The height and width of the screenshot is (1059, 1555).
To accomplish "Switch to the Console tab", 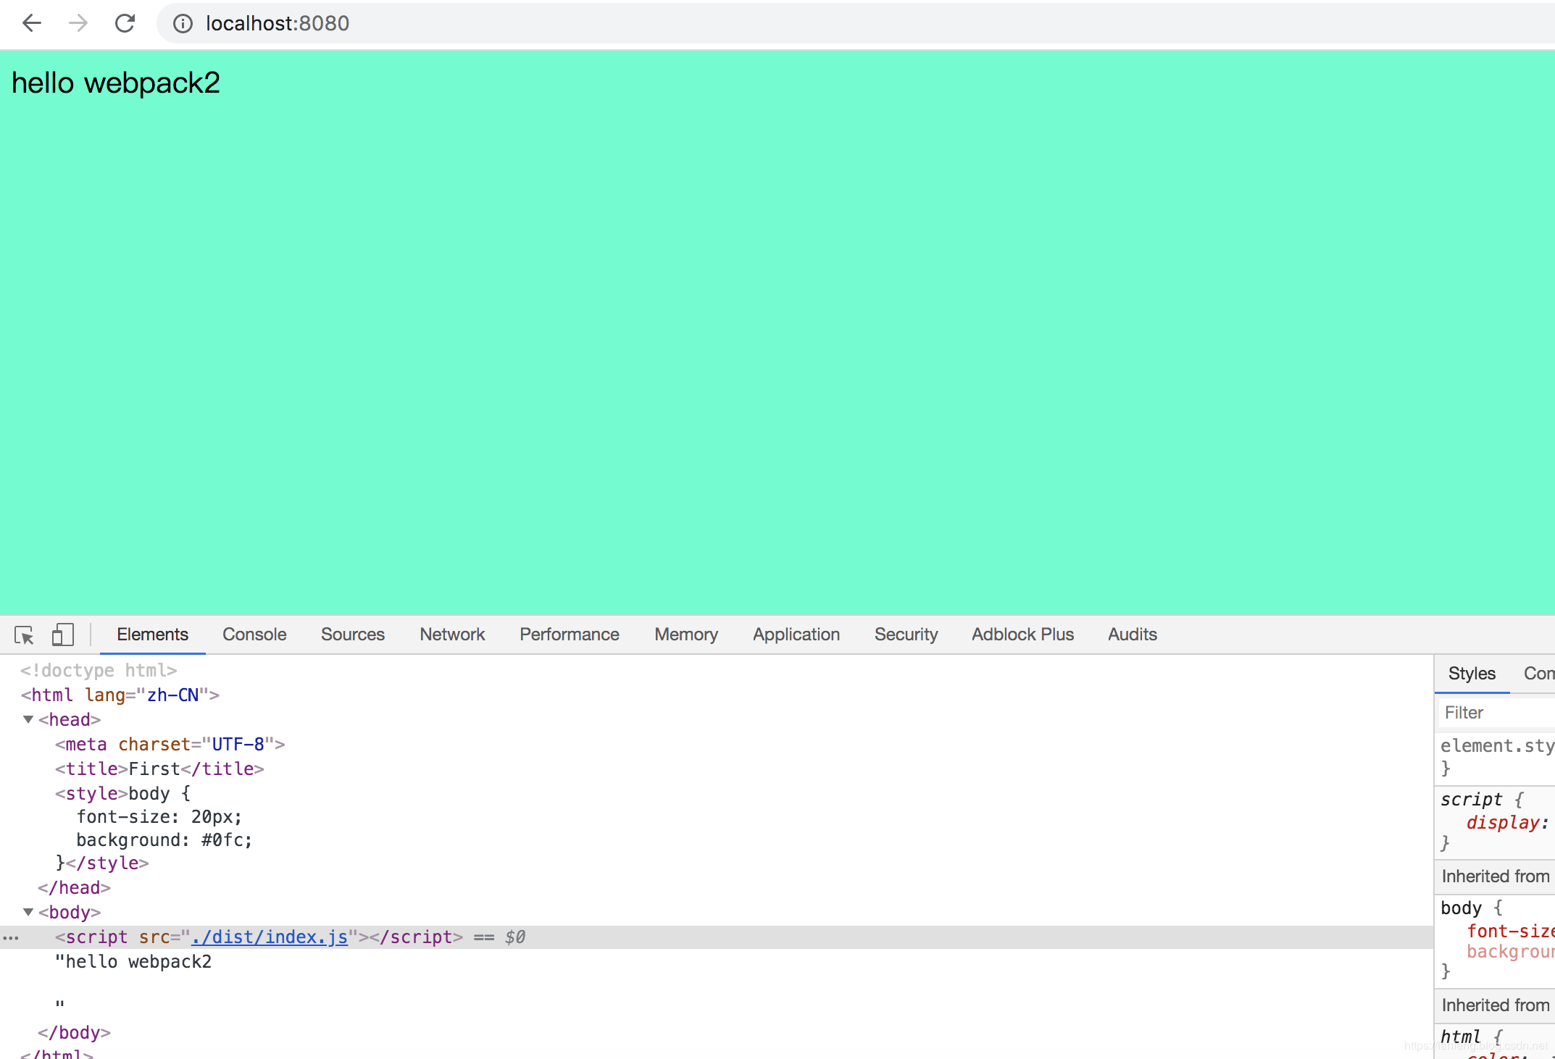I will (254, 635).
